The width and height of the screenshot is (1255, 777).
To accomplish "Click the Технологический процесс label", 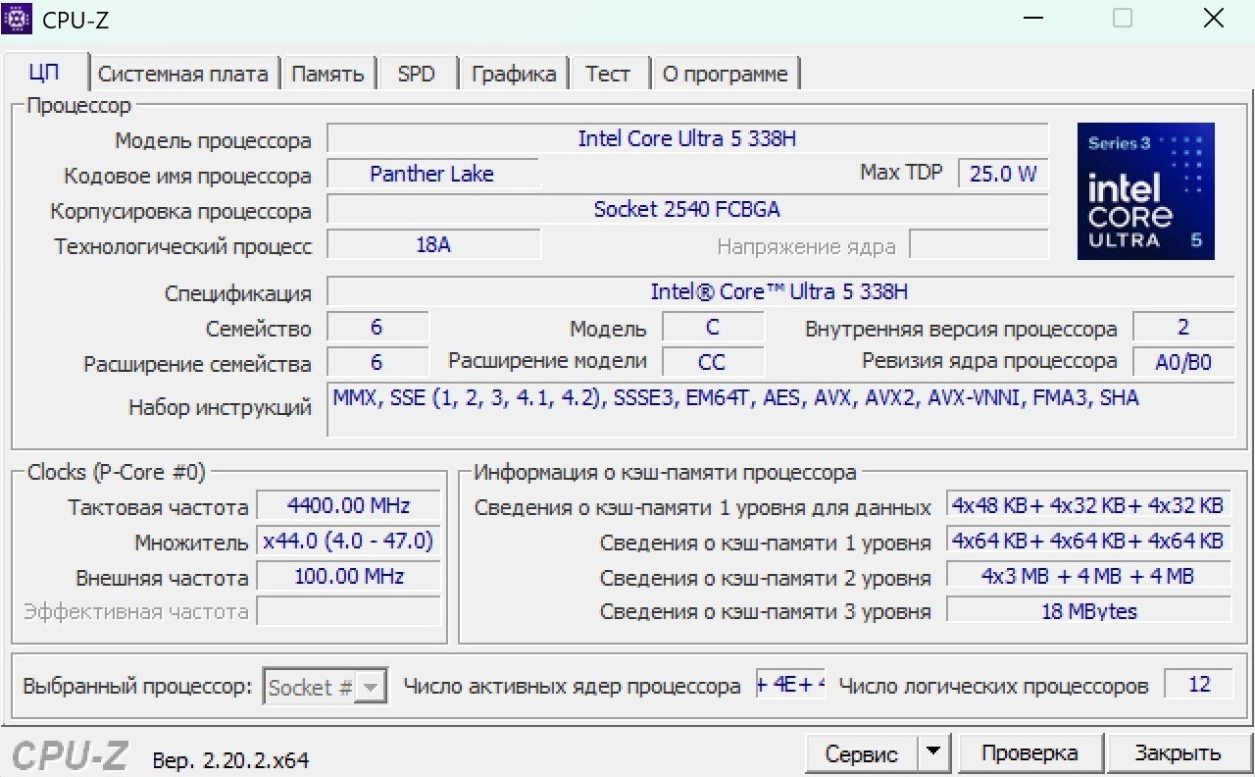I will (183, 247).
